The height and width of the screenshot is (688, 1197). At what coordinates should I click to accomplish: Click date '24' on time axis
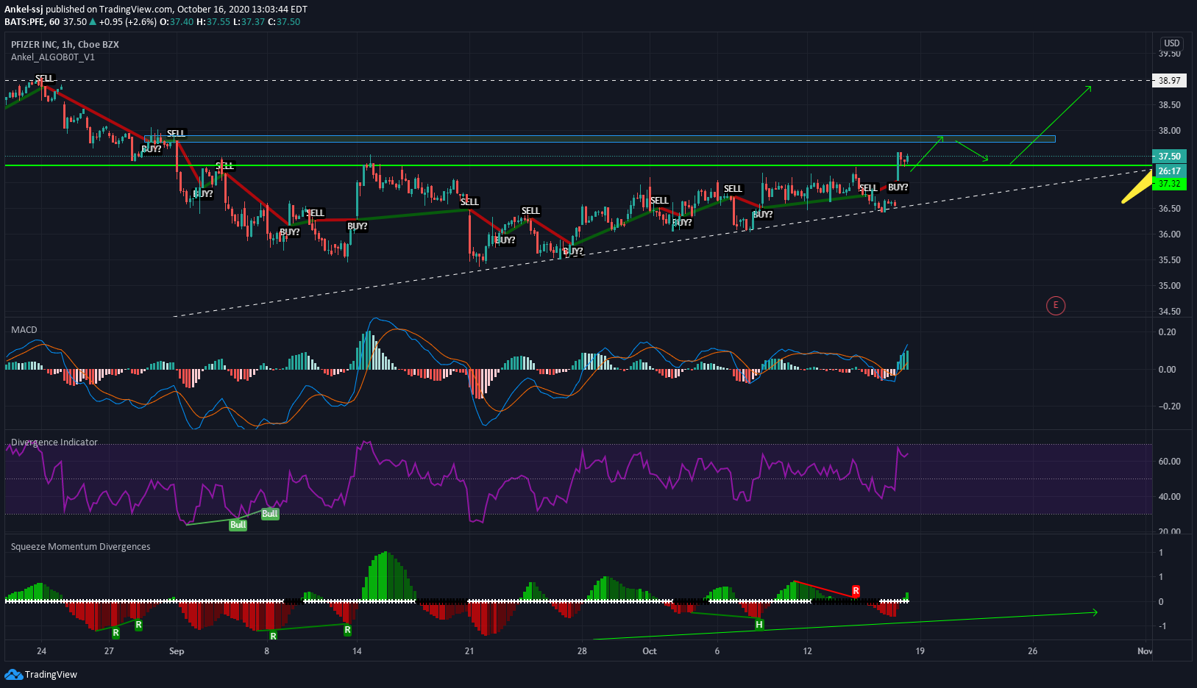pos(41,651)
